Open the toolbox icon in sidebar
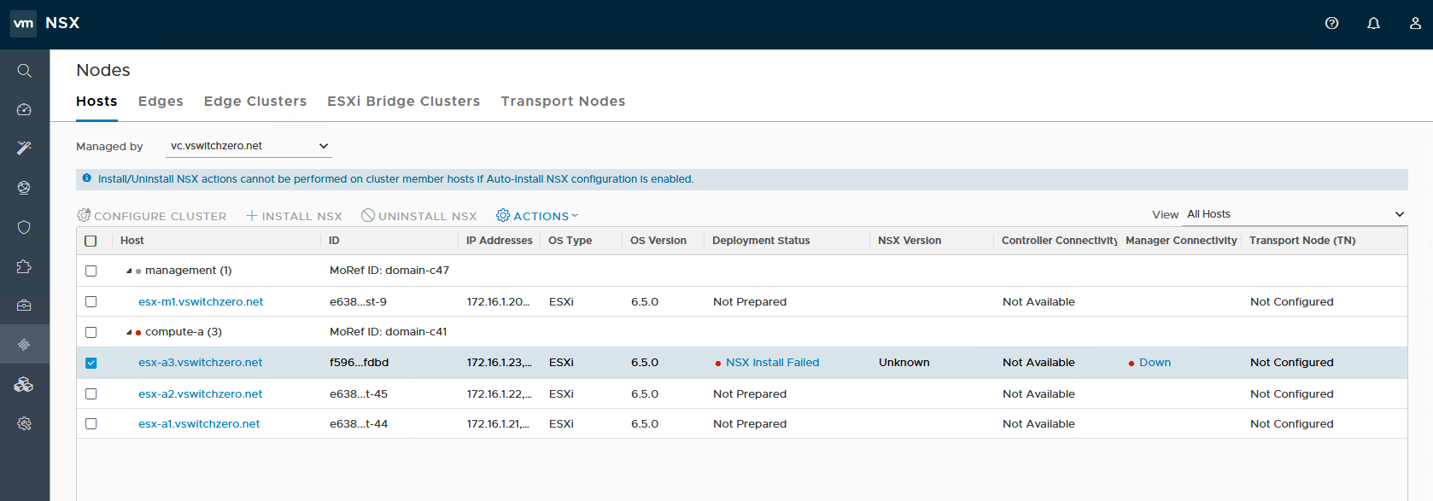This screenshot has height=501, width=1433. coord(24,306)
